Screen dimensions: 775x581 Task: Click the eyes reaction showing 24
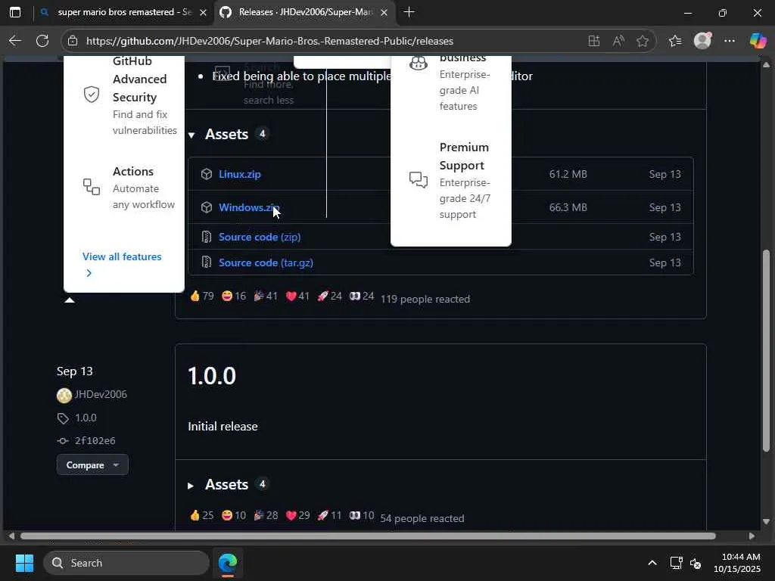pyautogui.click(x=361, y=296)
